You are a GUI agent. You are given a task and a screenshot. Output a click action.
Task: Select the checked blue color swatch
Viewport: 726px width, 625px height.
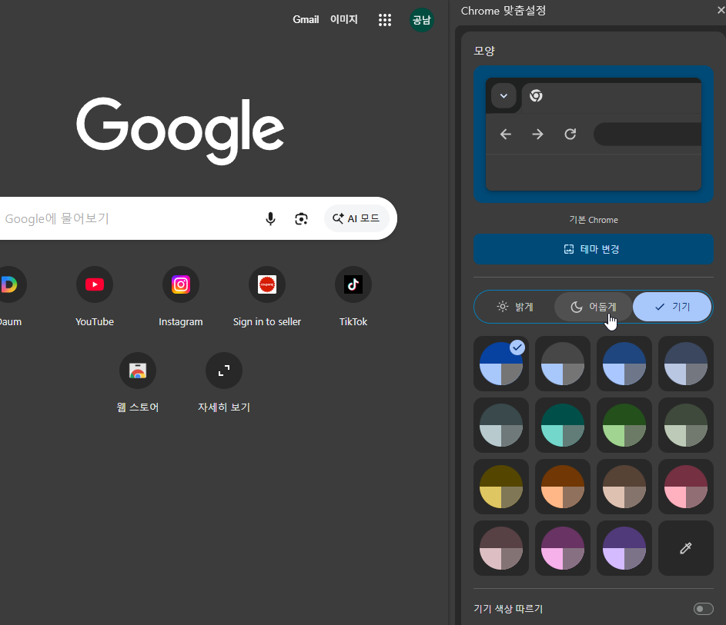501,364
